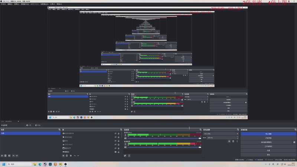Increase transition duration with up stepper
This screenshot has height=167, width=297.
coord(238,137)
